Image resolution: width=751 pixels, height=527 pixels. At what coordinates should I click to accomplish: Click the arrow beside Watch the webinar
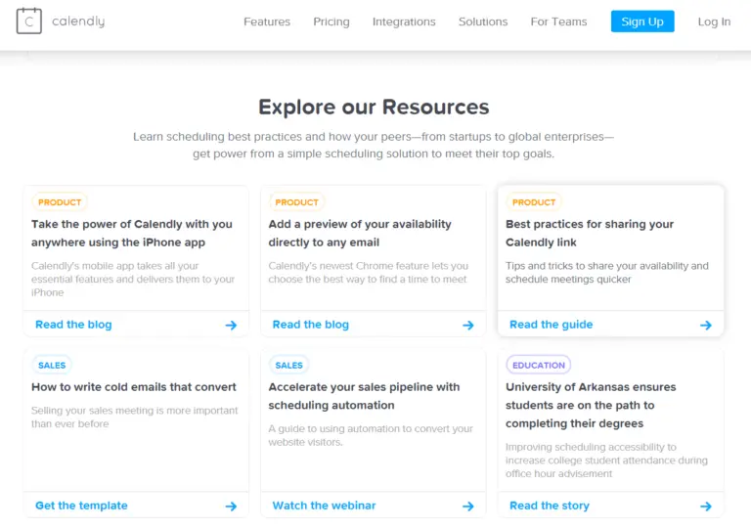pyautogui.click(x=468, y=506)
